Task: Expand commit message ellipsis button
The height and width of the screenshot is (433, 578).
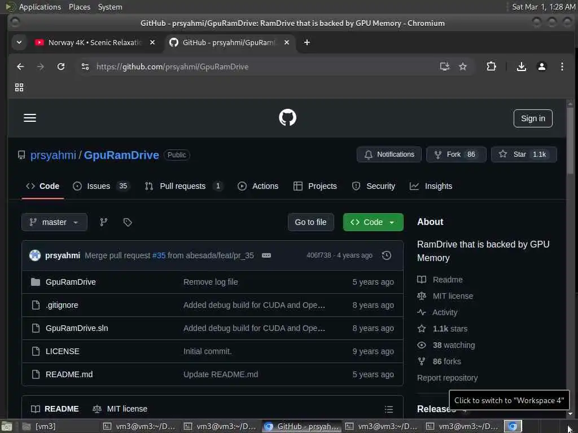Action: 266,255
